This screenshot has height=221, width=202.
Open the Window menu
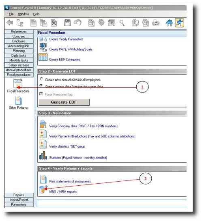coord(24,14)
